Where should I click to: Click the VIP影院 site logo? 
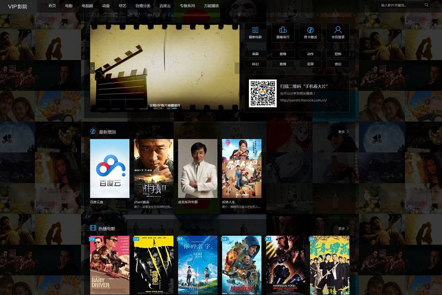[x=17, y=6]
